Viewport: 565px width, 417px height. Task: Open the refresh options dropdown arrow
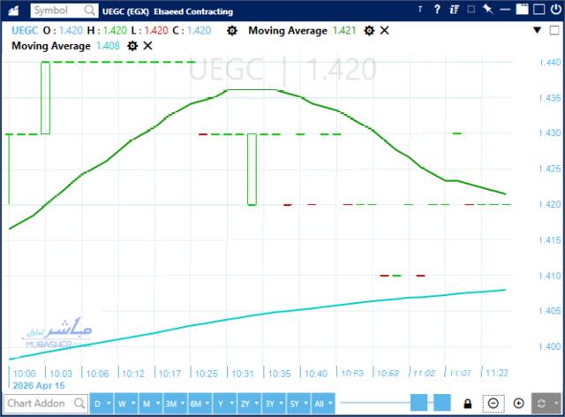click(x=557, y=403)
